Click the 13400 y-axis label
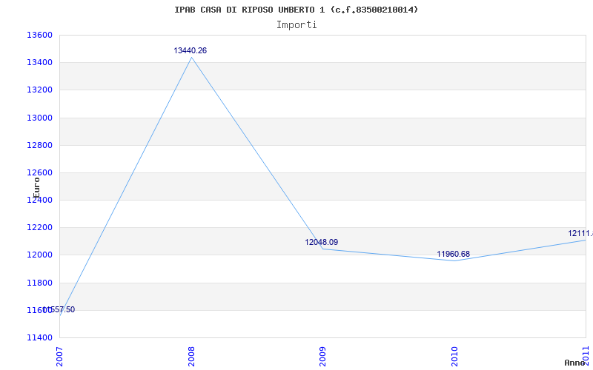Image resolution: width=593 pixels, height=370 pixels. click(x=39, y=63)
